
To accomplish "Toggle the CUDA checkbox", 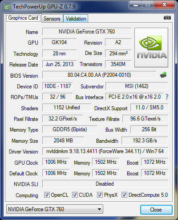I will 75,195.
